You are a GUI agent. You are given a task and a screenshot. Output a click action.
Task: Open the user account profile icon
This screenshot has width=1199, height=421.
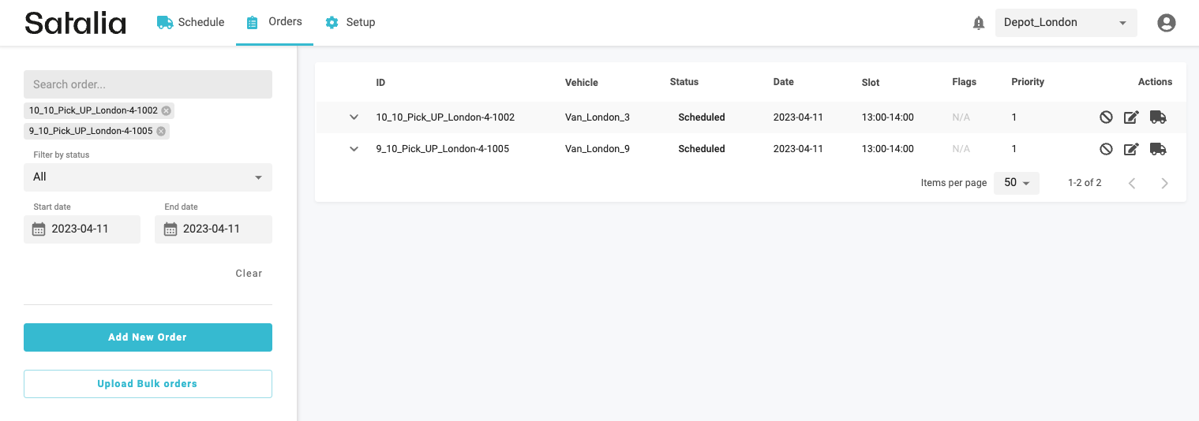[1166, 23]
